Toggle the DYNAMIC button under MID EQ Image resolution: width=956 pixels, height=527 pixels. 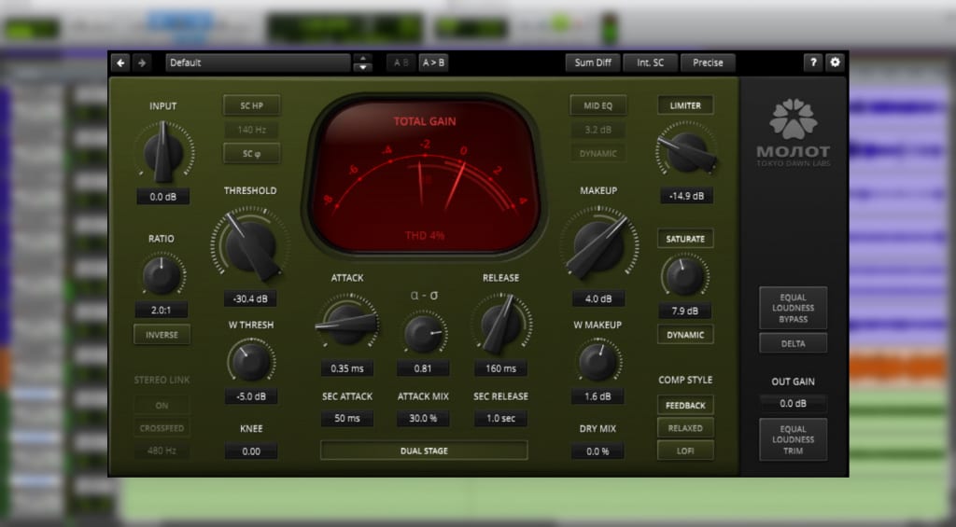click(598, 154)
